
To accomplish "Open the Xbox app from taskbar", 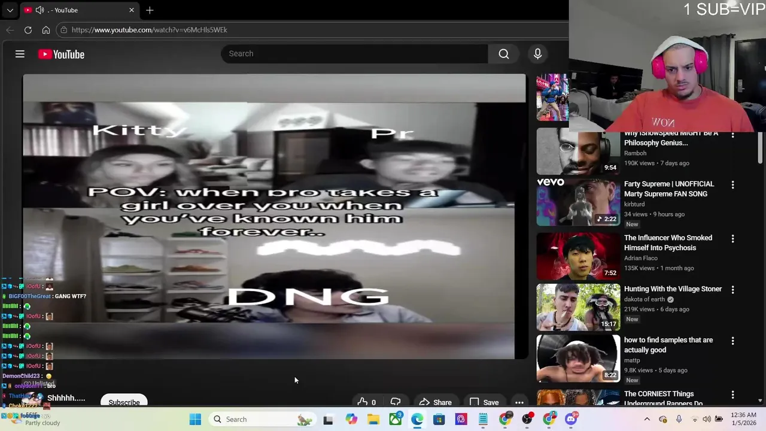I will pos(396,420).
